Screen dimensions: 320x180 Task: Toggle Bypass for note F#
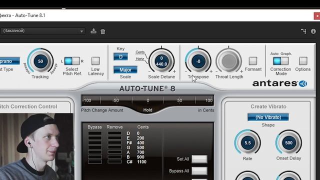click(x=95, y=142)
